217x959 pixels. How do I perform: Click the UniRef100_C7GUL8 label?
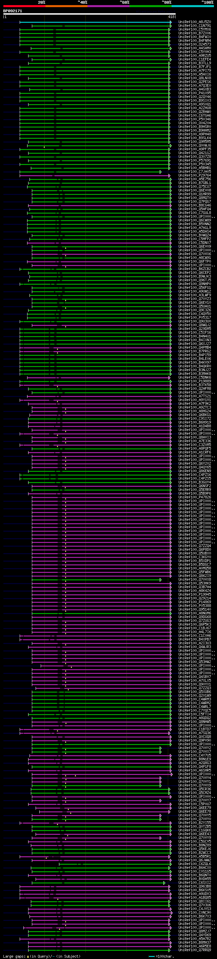coord(194,213)
